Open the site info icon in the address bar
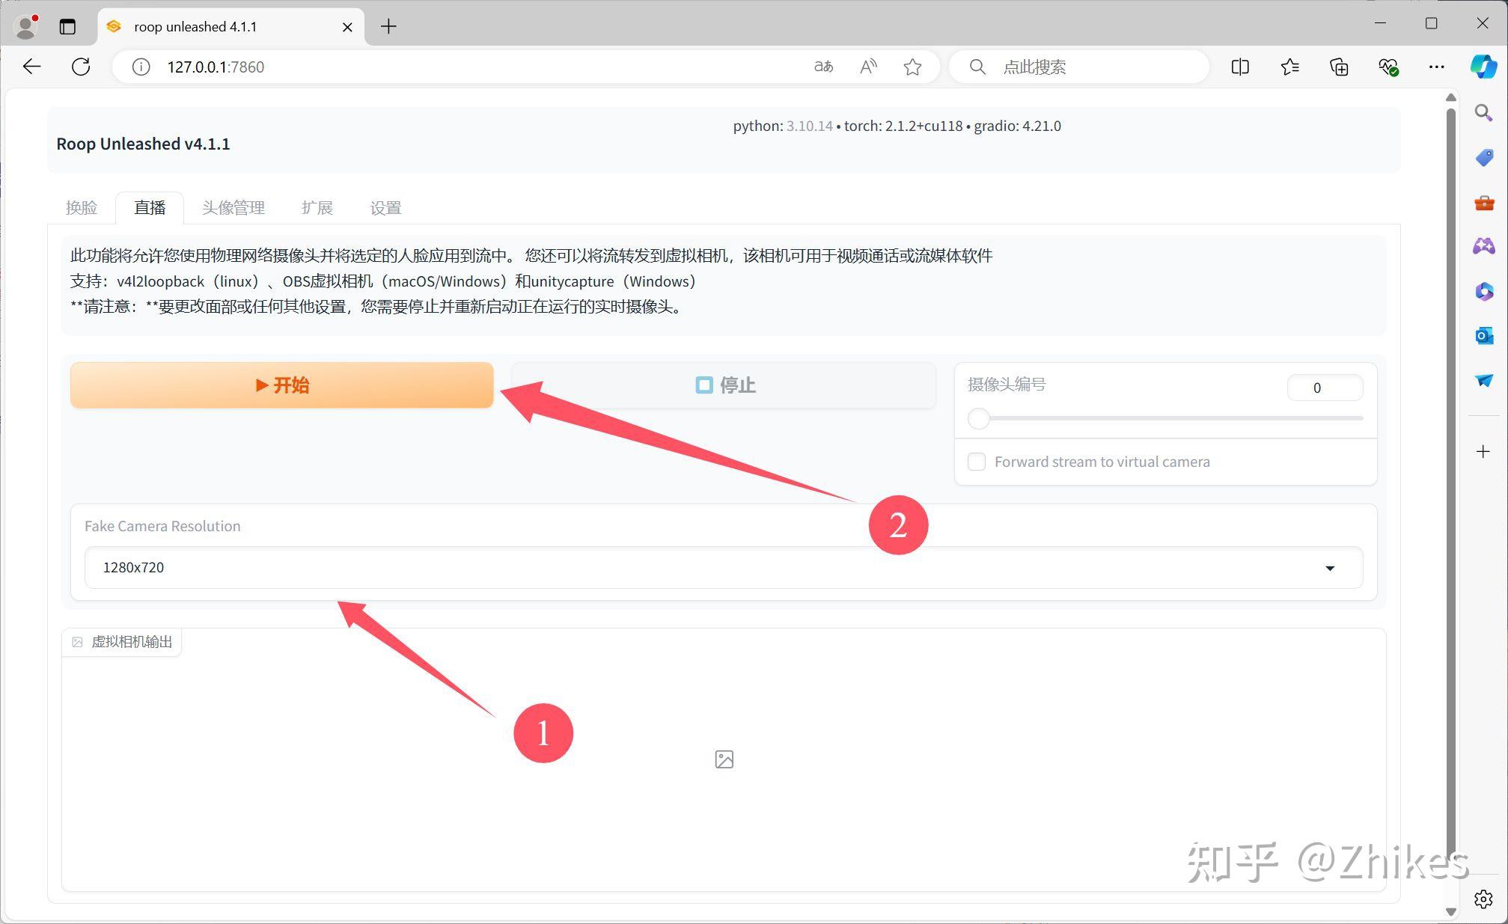The width and height of the screenshot is (1508, 924). 141,67
